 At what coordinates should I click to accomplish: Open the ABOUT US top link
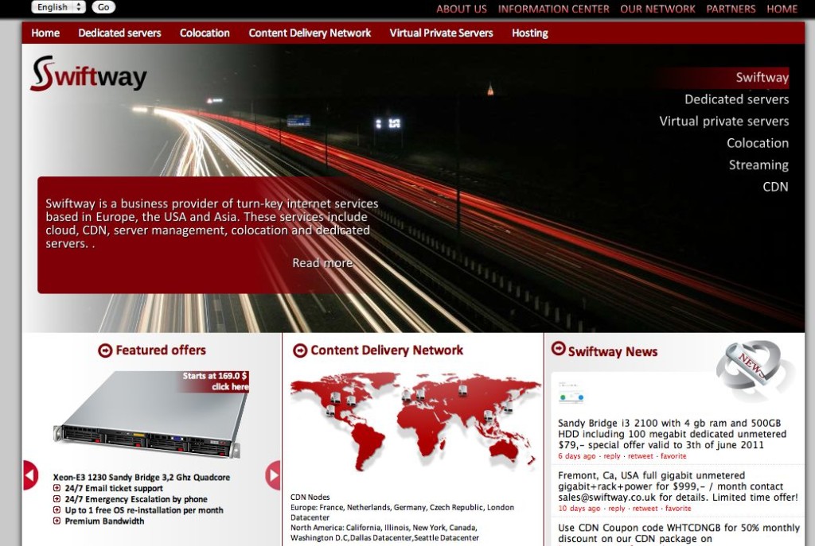click(x=461, y=10)
